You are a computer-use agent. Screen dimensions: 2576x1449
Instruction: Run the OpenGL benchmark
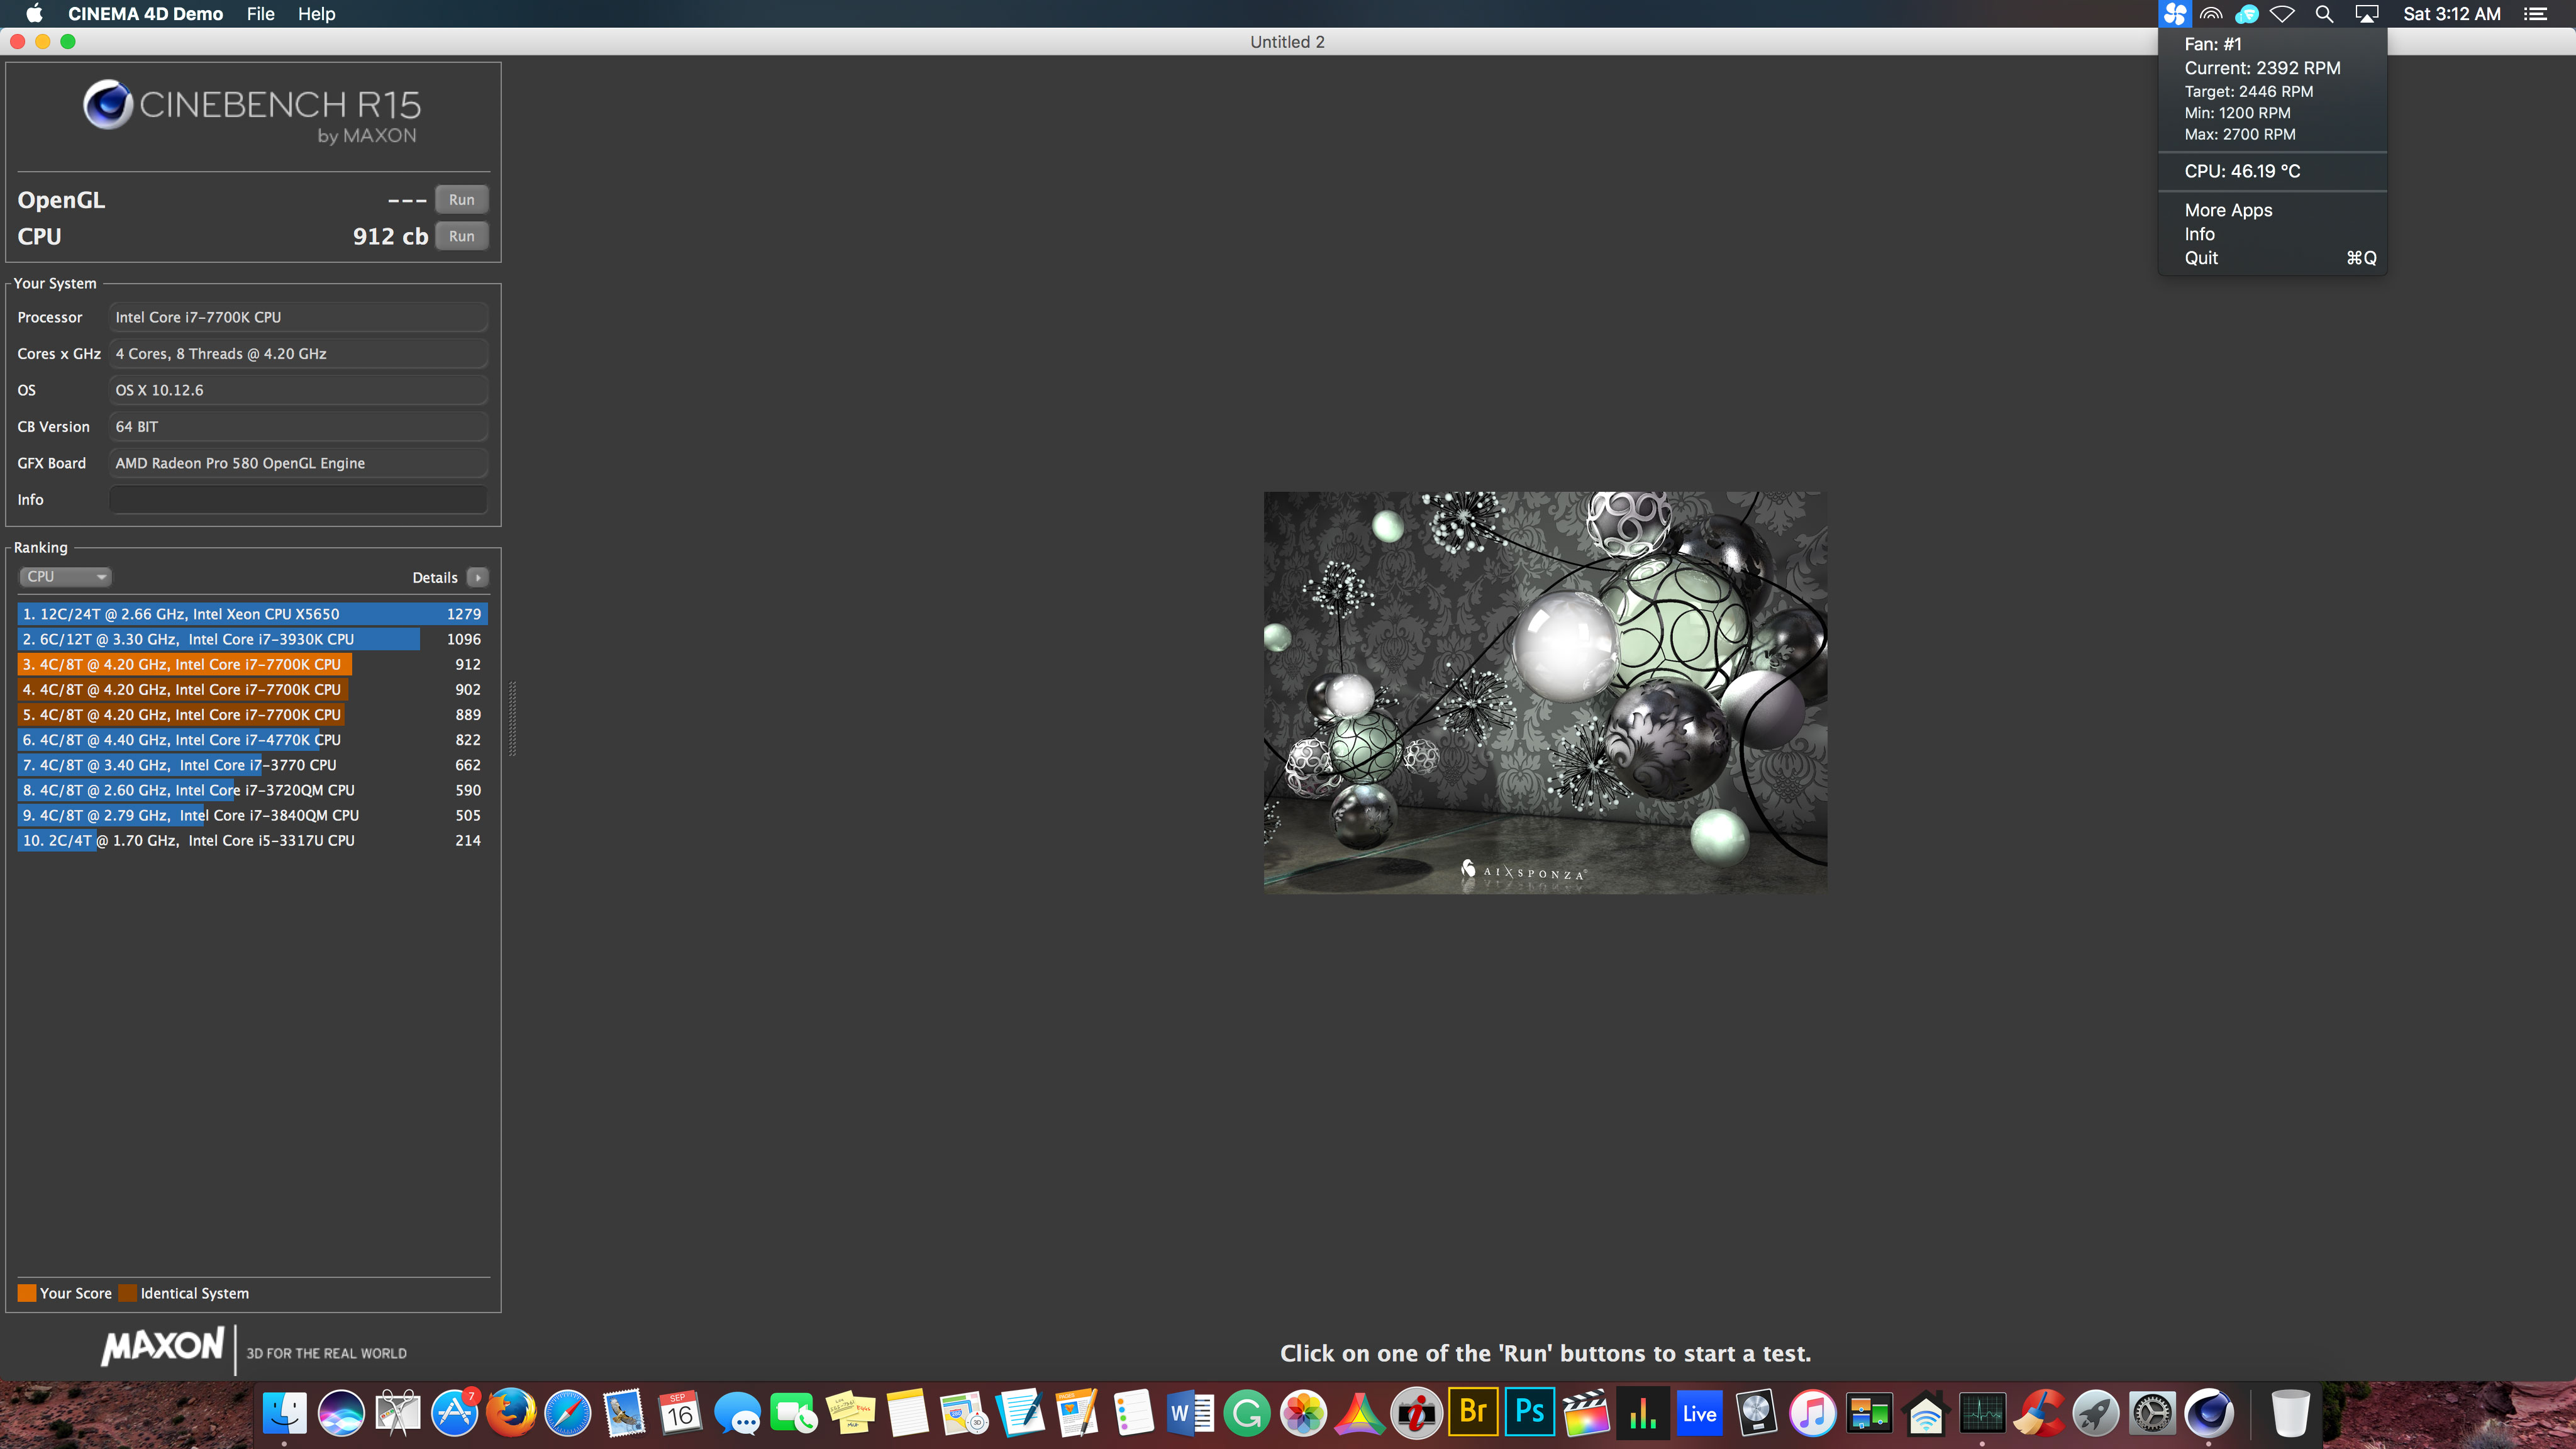pyautogui.click(x=462, y=200)
